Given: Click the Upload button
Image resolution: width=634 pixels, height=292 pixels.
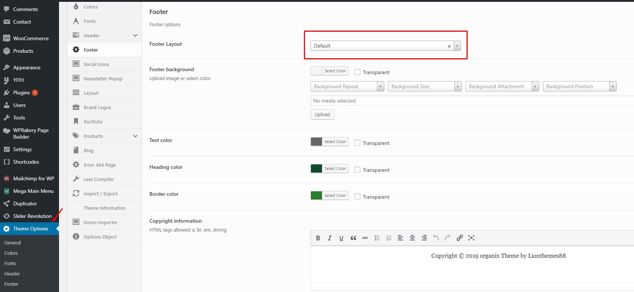Looking at the screenshot, I should coord(322,115).
